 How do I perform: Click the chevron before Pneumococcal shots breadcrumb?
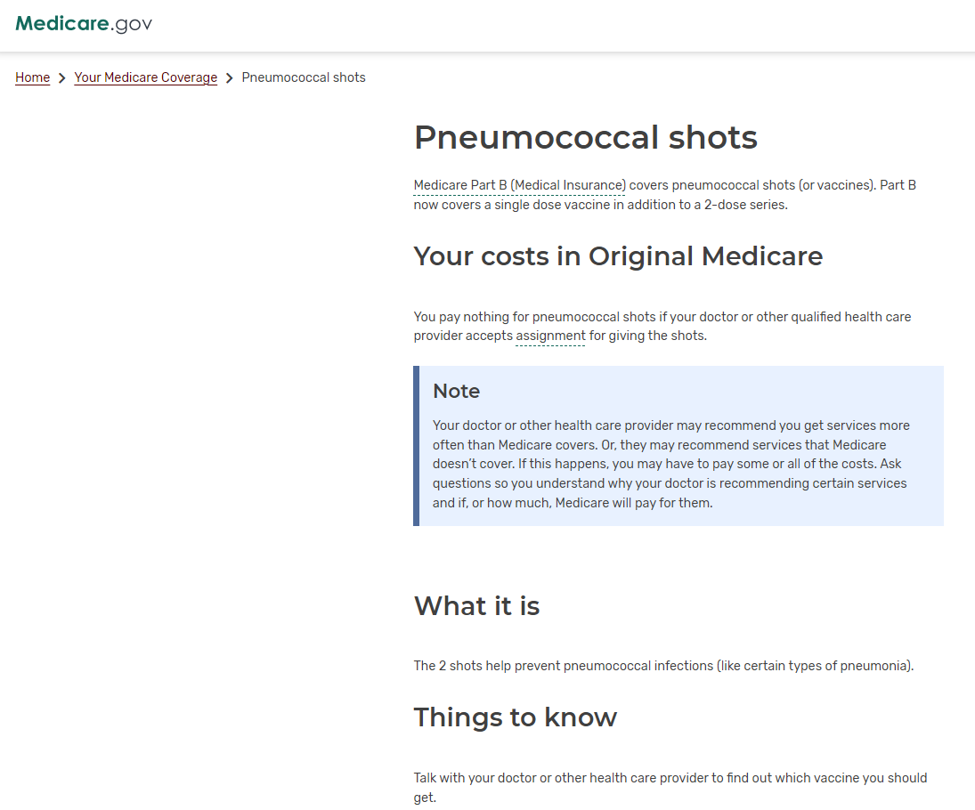pos(230,77)
